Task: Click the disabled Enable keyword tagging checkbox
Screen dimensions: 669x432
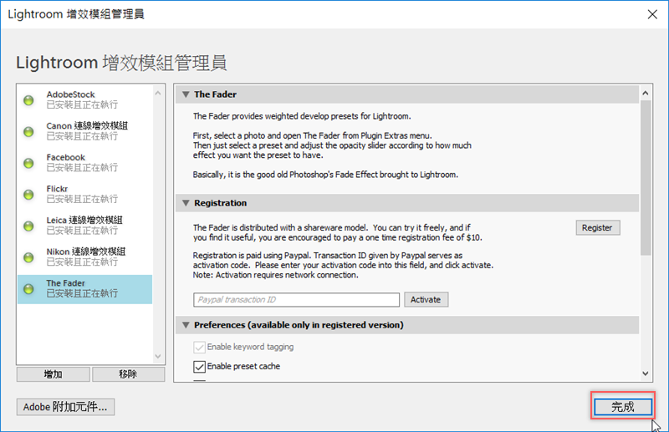Action: pos(199,347)
